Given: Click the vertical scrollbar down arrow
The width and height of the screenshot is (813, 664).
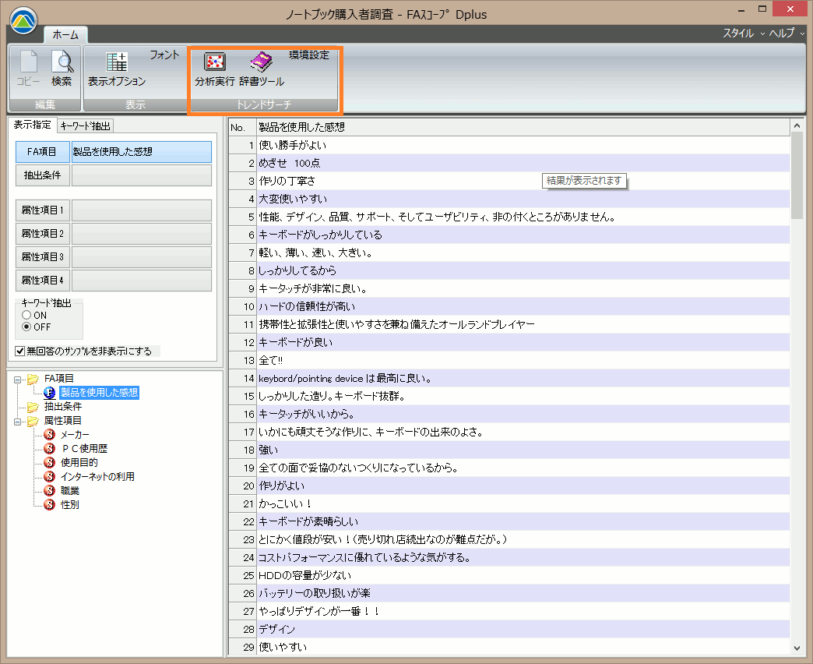Looking at the screenshot, I should coord(797,648).
